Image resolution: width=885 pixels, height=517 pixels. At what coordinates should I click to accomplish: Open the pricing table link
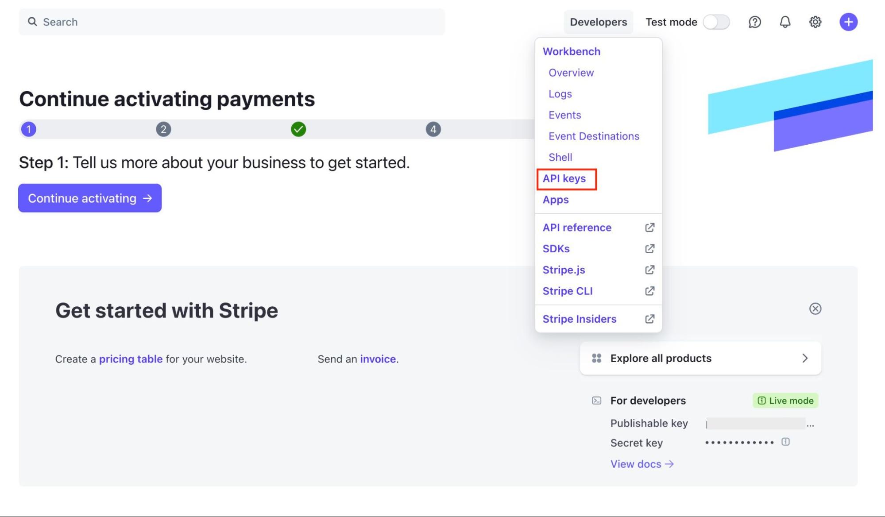click(131, 359)
